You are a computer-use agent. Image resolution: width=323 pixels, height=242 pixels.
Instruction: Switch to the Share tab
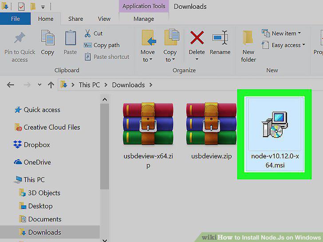75,19
